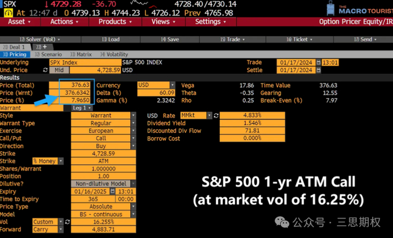
Task: Click the Save button
Action: pyautogui.click(x=170, y=40)
